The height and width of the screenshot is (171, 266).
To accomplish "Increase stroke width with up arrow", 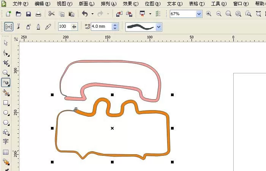I will (x=115, y=25).
